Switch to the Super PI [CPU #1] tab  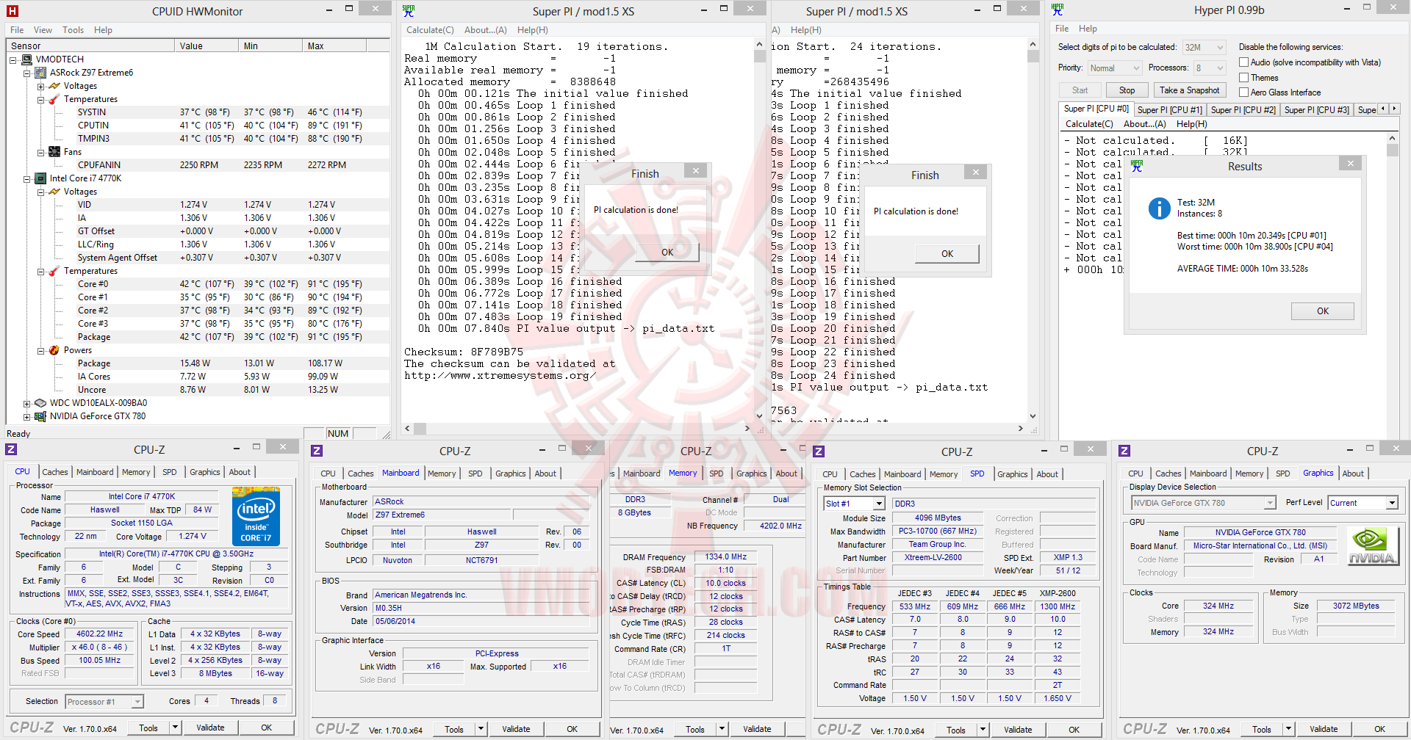coord(1169,110)
